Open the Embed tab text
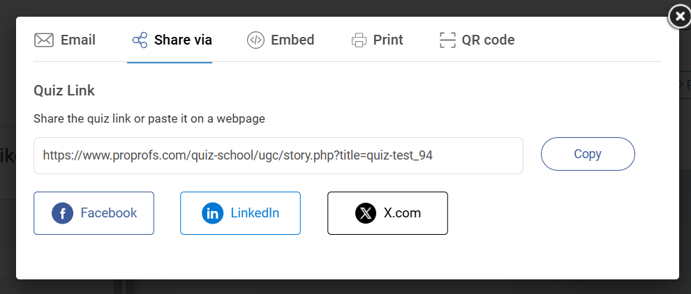The width and height of the screenshot is (691, 294). tap(292, 40)
